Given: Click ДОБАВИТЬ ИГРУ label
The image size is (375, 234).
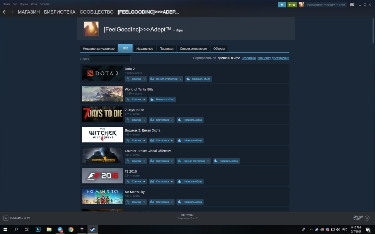Looking at the screenshot, I should pyautogui.click(x=20, y=218).
